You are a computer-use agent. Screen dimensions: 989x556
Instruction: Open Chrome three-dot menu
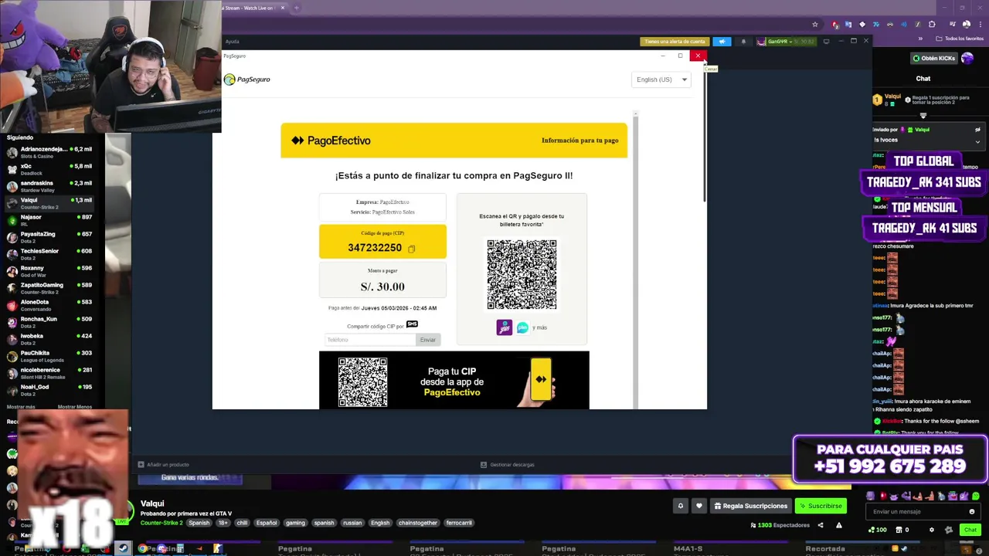click(x=980, y=25)
